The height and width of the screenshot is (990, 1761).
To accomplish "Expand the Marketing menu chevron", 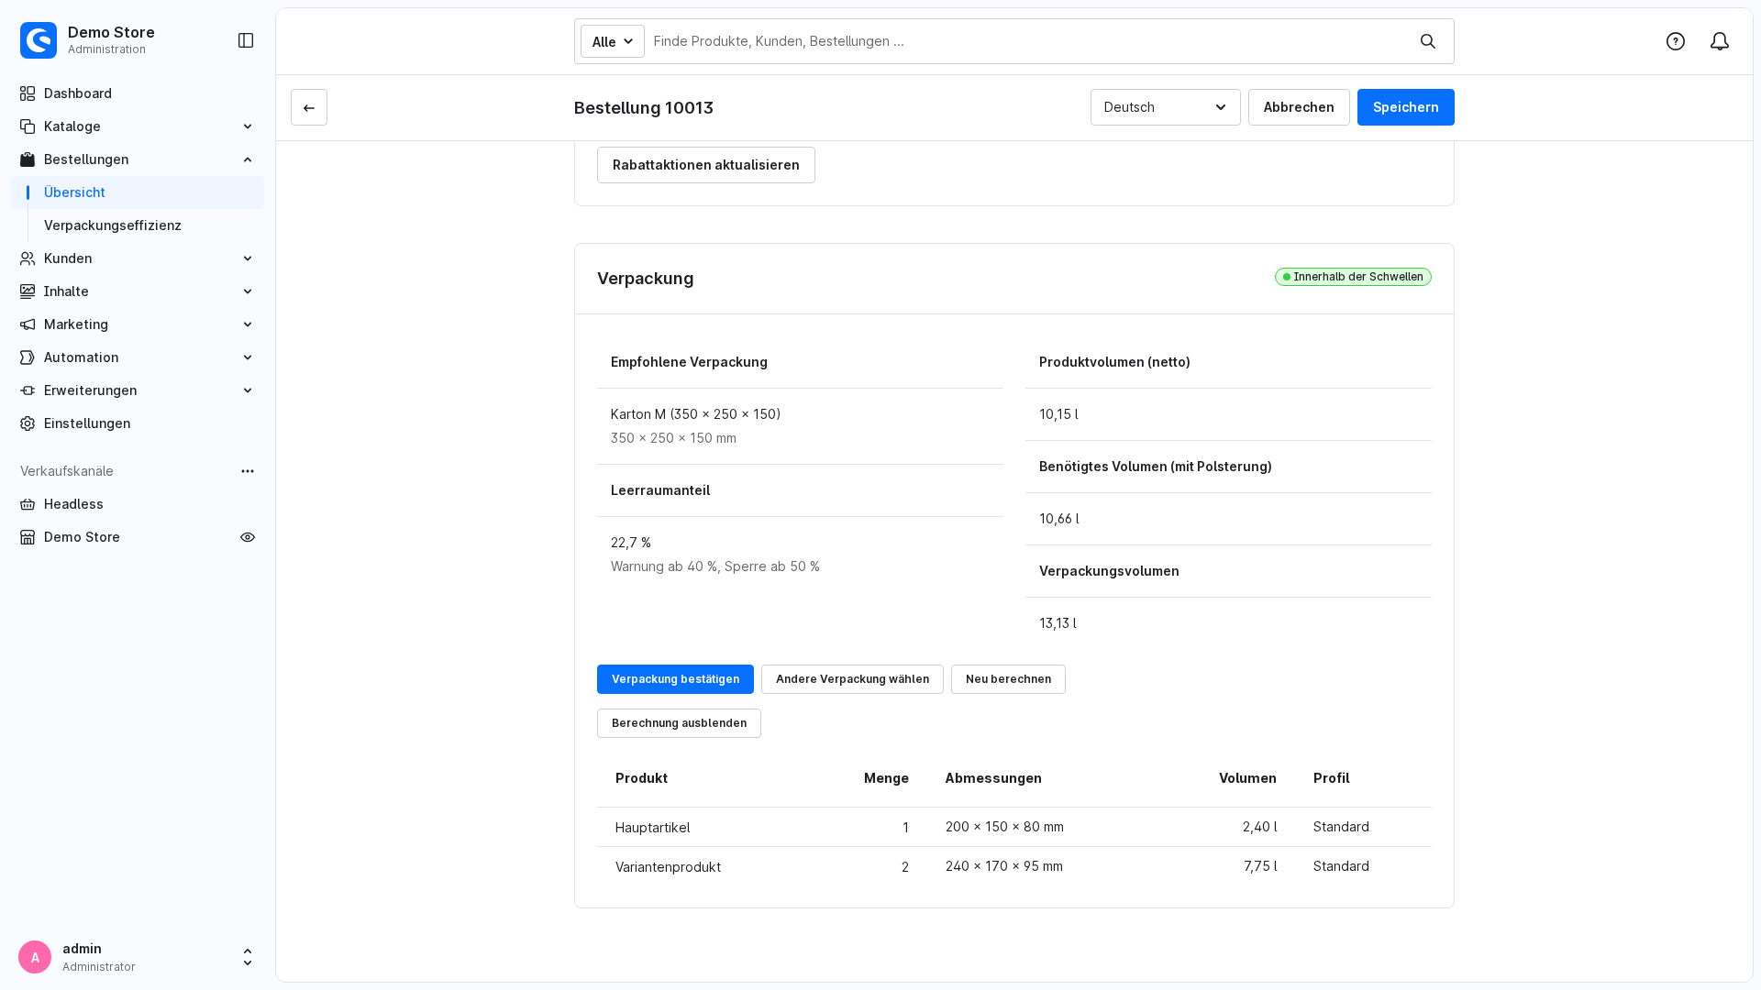I will 248,324.
